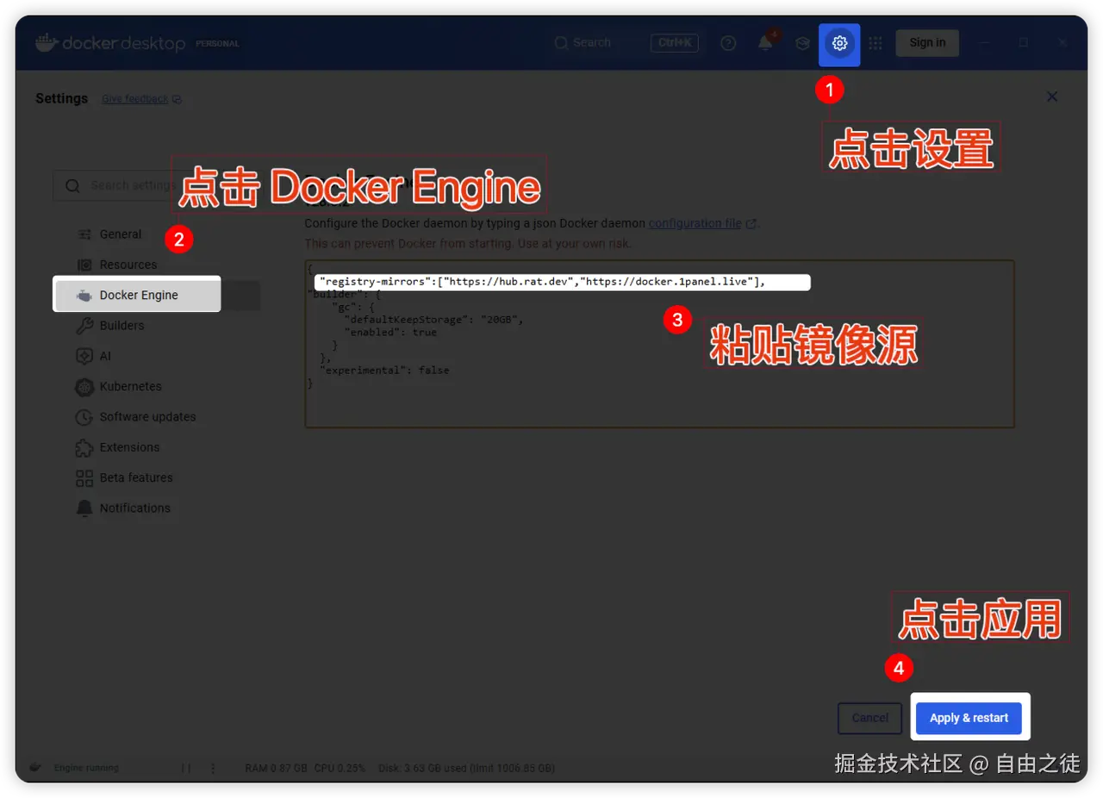Click the "defaultKeepStorage": "20GB" line
Viewport: 1103px width, 798px height.
(x=433, y=320)
